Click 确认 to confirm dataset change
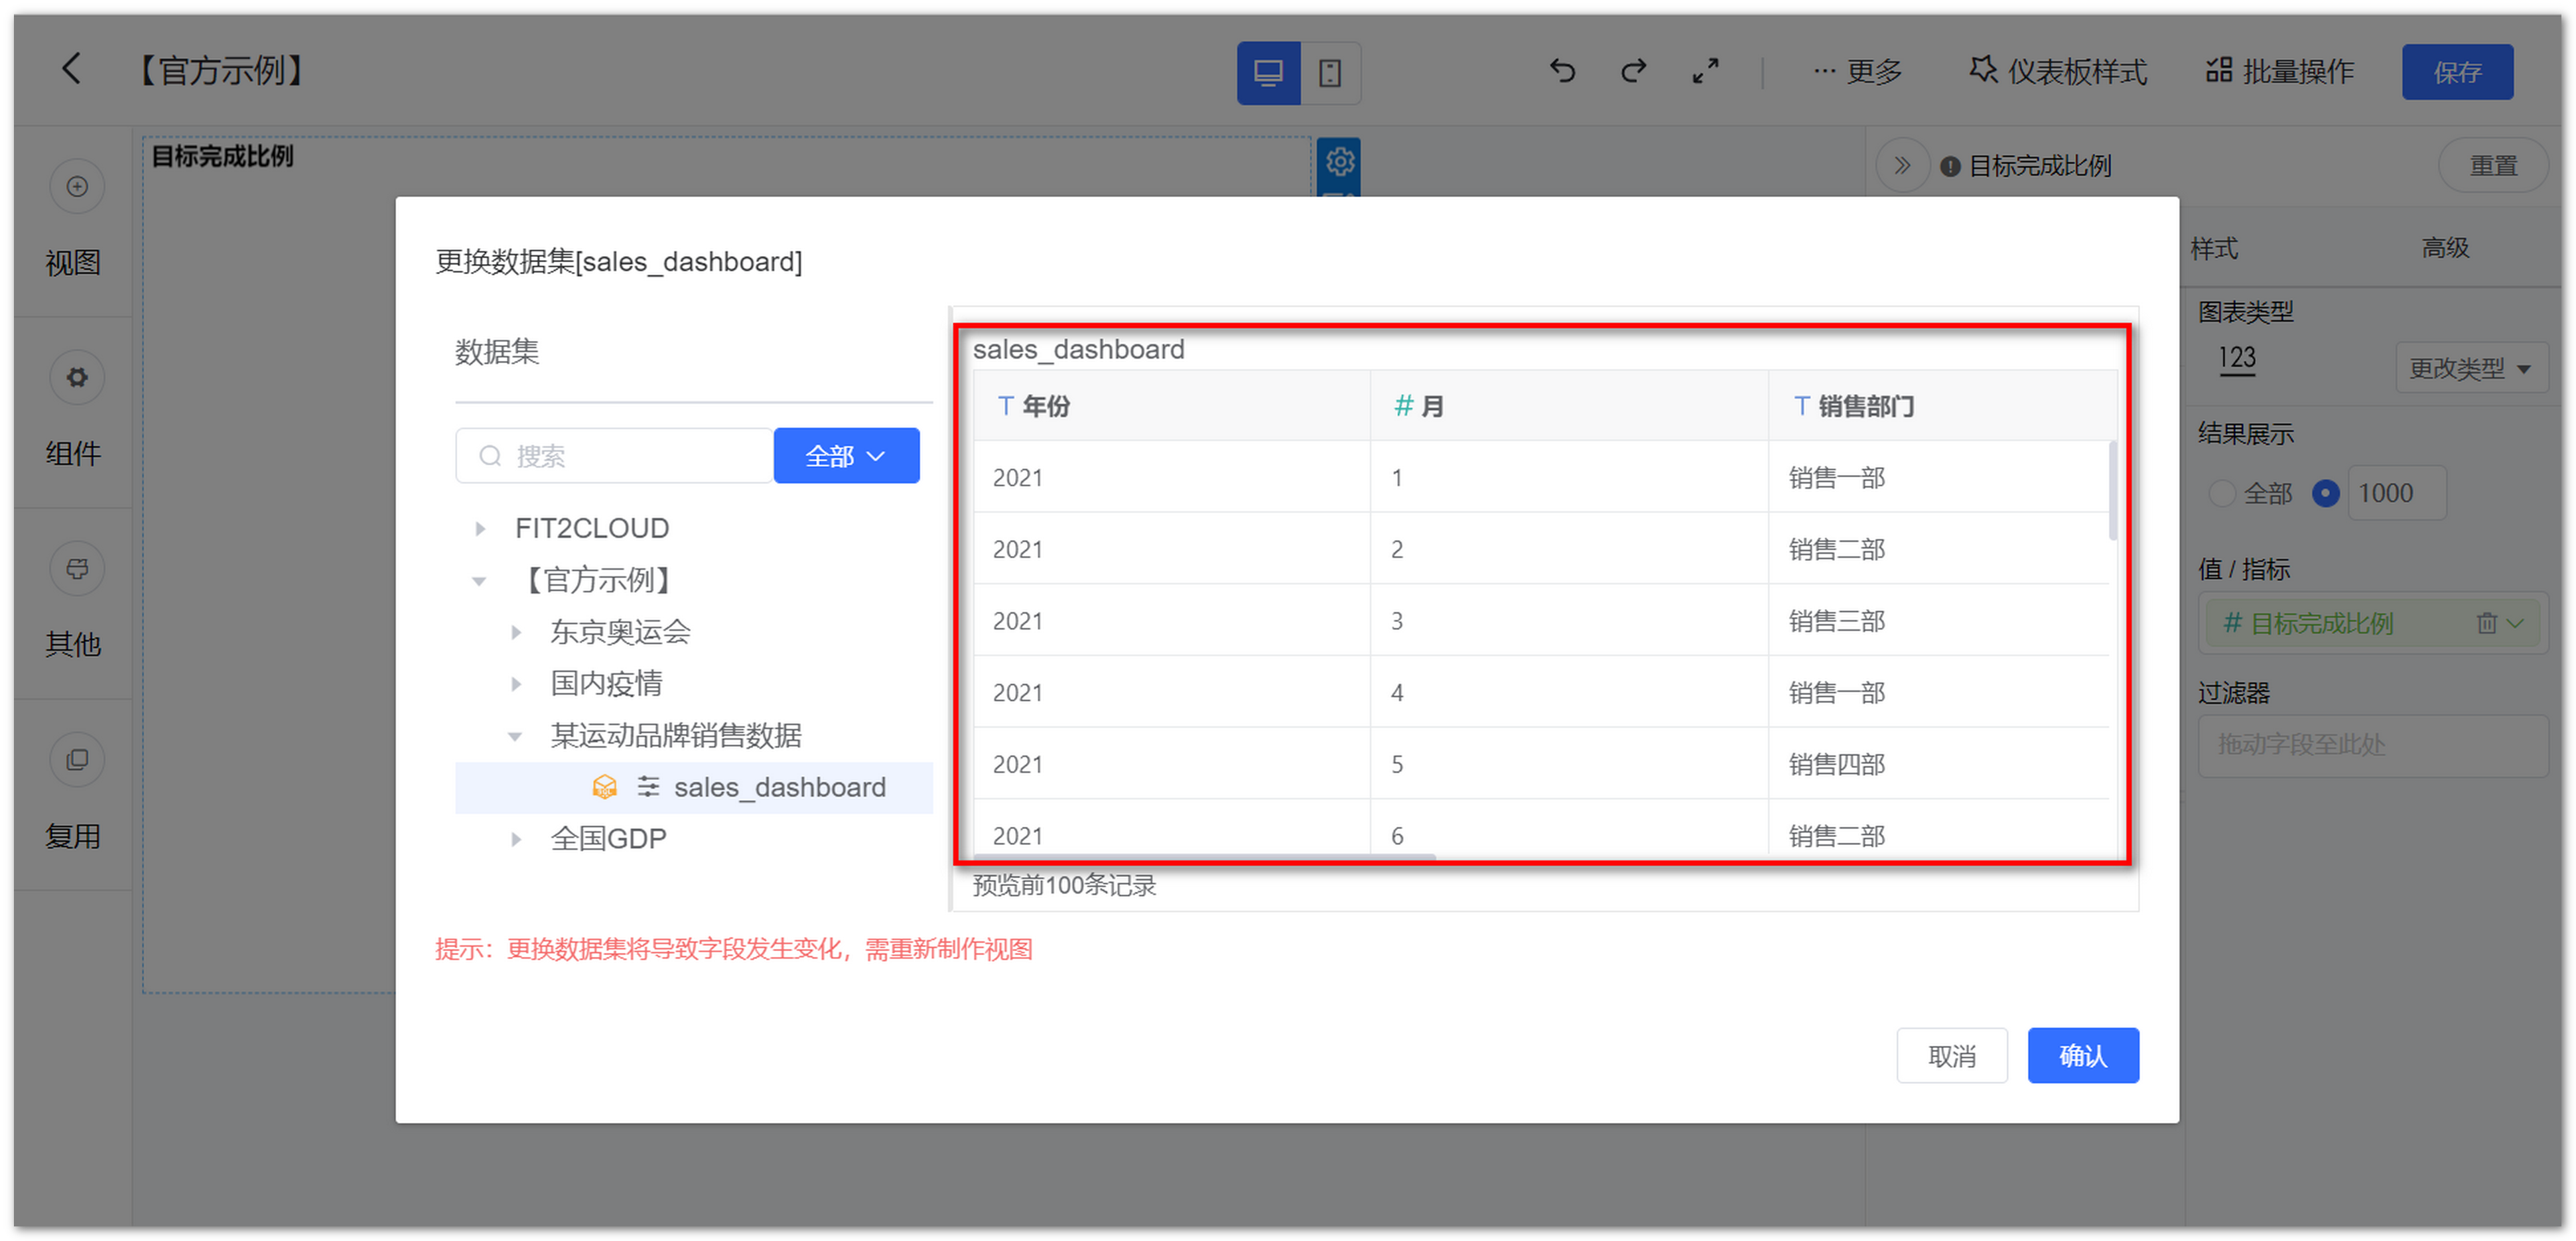 pos(2083,1055)
